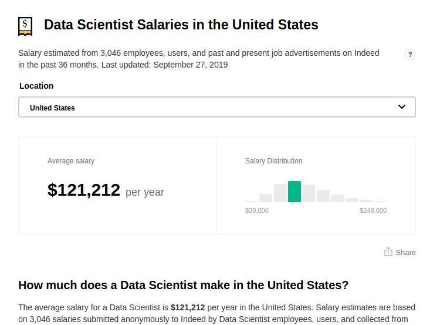Click the $248,000 maximum salary label
Viewport: 423px width, 325px height.
pyautogui.click(x=373, y=210)
